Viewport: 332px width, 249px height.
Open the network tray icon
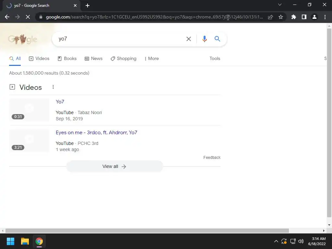(293, 241)
